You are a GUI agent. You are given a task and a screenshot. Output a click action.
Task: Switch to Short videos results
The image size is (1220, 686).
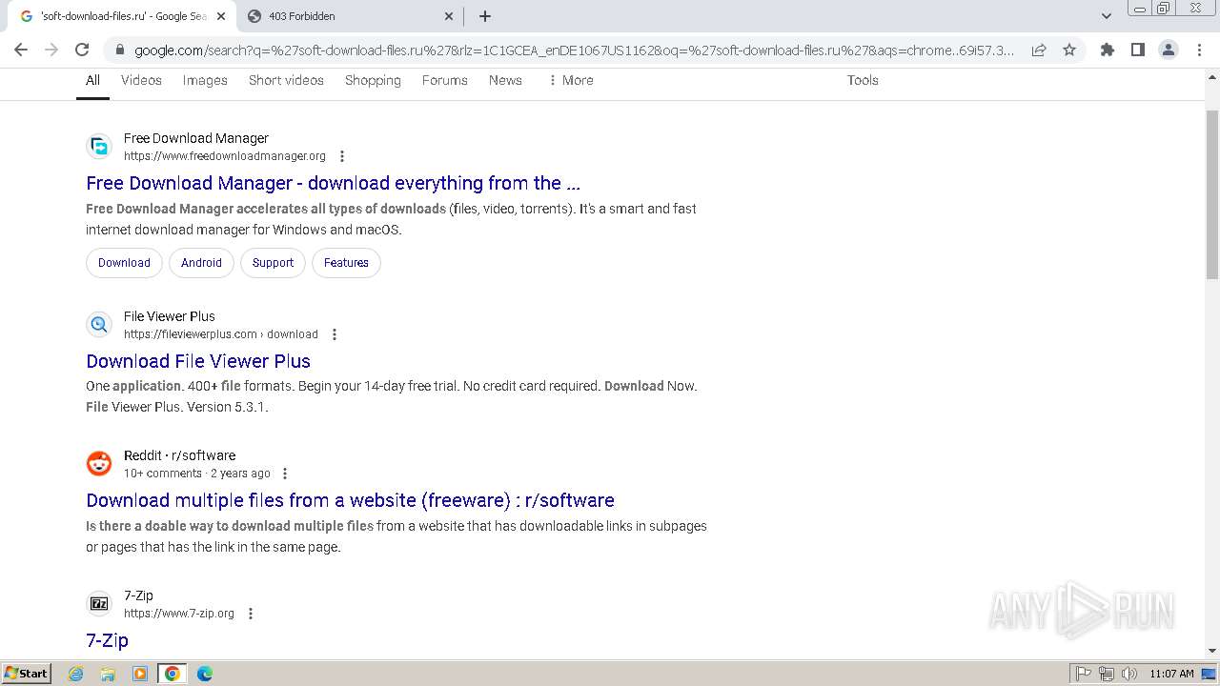[x=286, y=80]
